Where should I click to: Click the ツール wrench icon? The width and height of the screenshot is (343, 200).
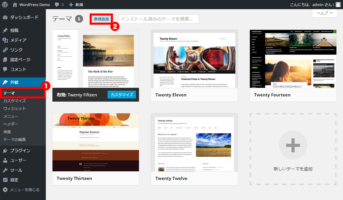pyautogui.click(x=5, y=170)
